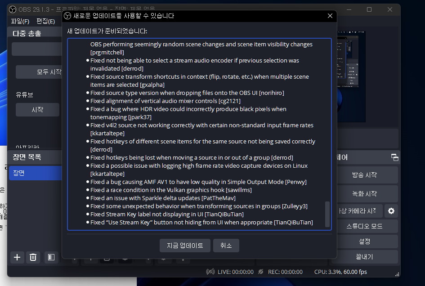425x286 pixels.
Task: Click the LIVE status icon
Action: coord(210,272)
